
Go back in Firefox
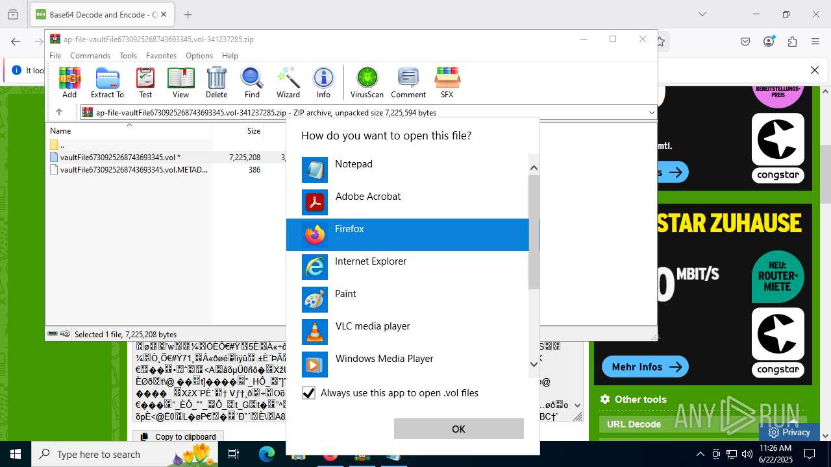click(16, 42)
